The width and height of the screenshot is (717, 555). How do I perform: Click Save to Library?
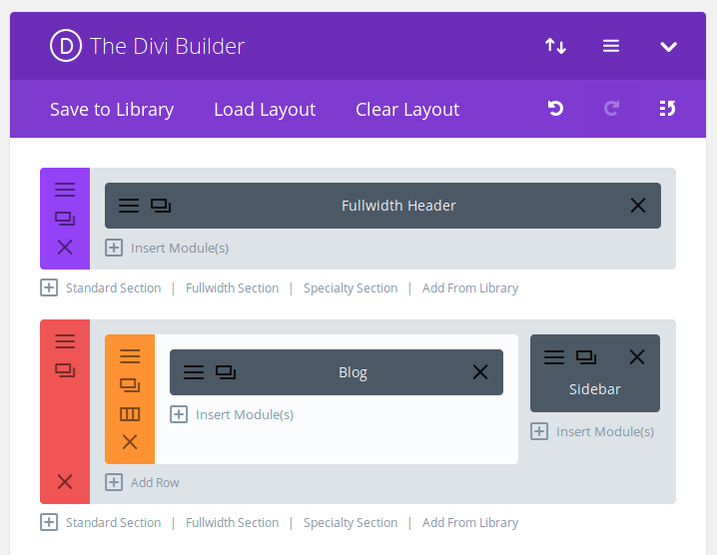click(x=112, y=109)
